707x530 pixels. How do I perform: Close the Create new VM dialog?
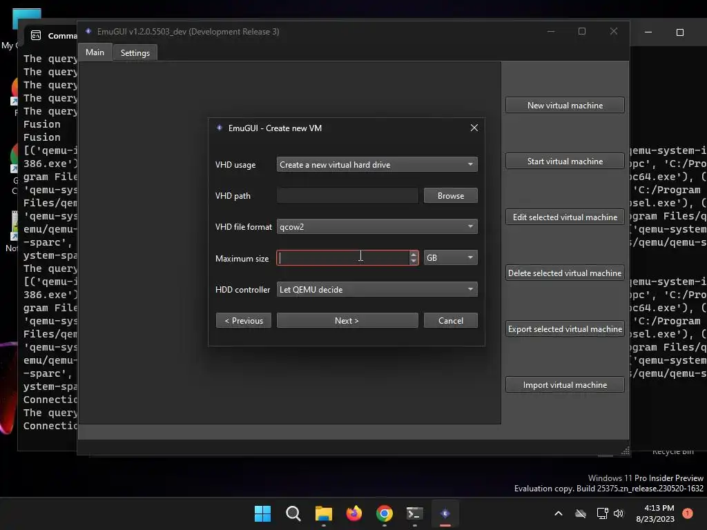tap(474, 128)
